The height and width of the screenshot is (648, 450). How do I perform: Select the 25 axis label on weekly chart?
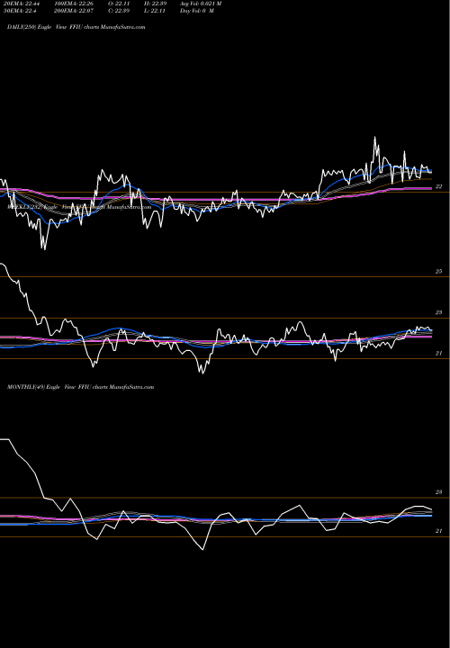[439, 272]
